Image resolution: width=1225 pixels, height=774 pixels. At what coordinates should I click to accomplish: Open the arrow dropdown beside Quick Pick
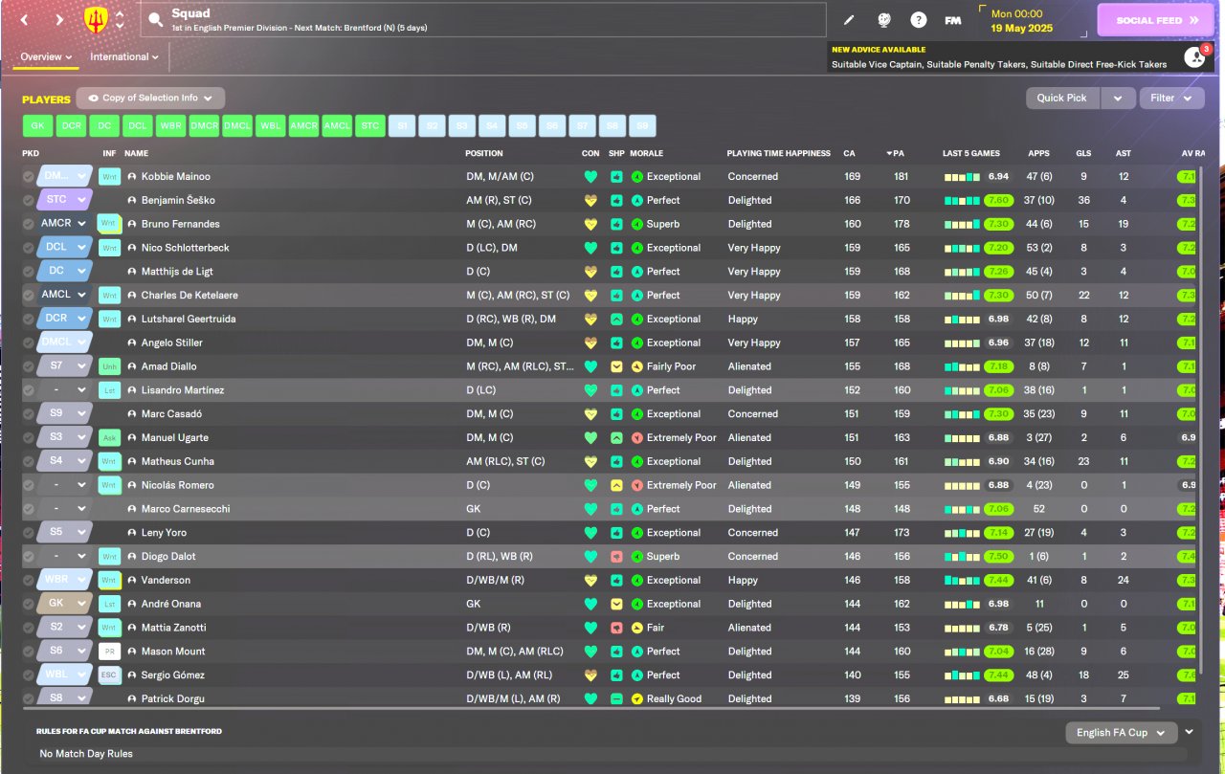coord(1118,98)
